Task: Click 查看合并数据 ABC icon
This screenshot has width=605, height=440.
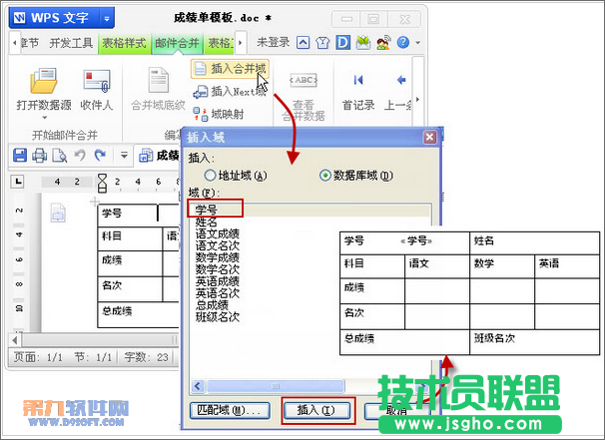Action: (x=303, y=80)
